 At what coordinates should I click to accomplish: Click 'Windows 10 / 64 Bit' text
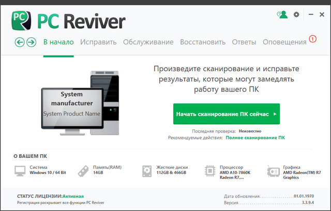pos(48,173)
